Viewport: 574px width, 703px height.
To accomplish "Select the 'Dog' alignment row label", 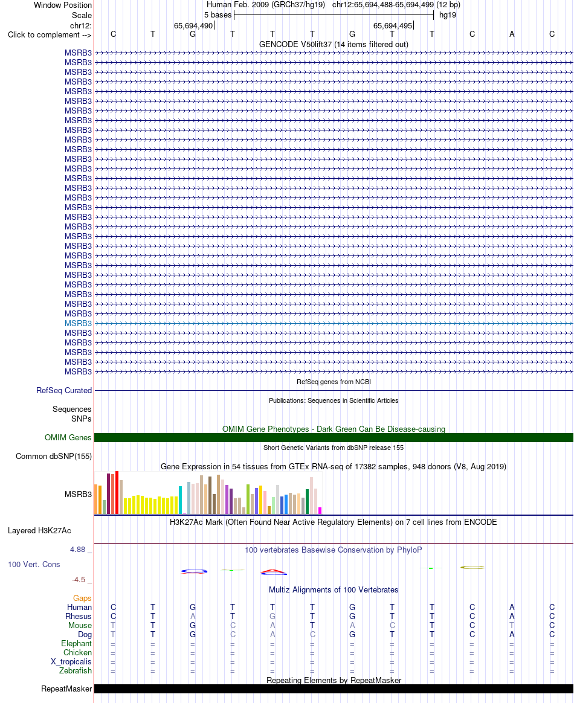I will 85,634.
